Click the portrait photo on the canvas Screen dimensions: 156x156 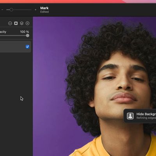tap(94, 86)
